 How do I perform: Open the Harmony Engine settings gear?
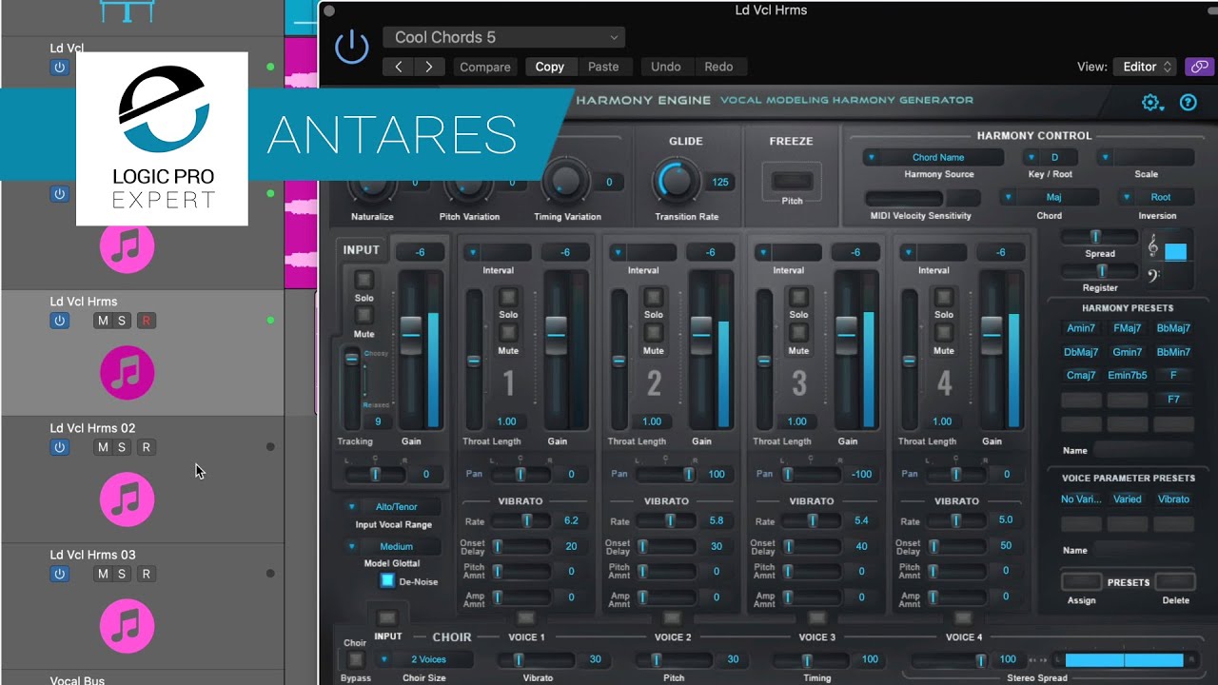(1152, 103)
